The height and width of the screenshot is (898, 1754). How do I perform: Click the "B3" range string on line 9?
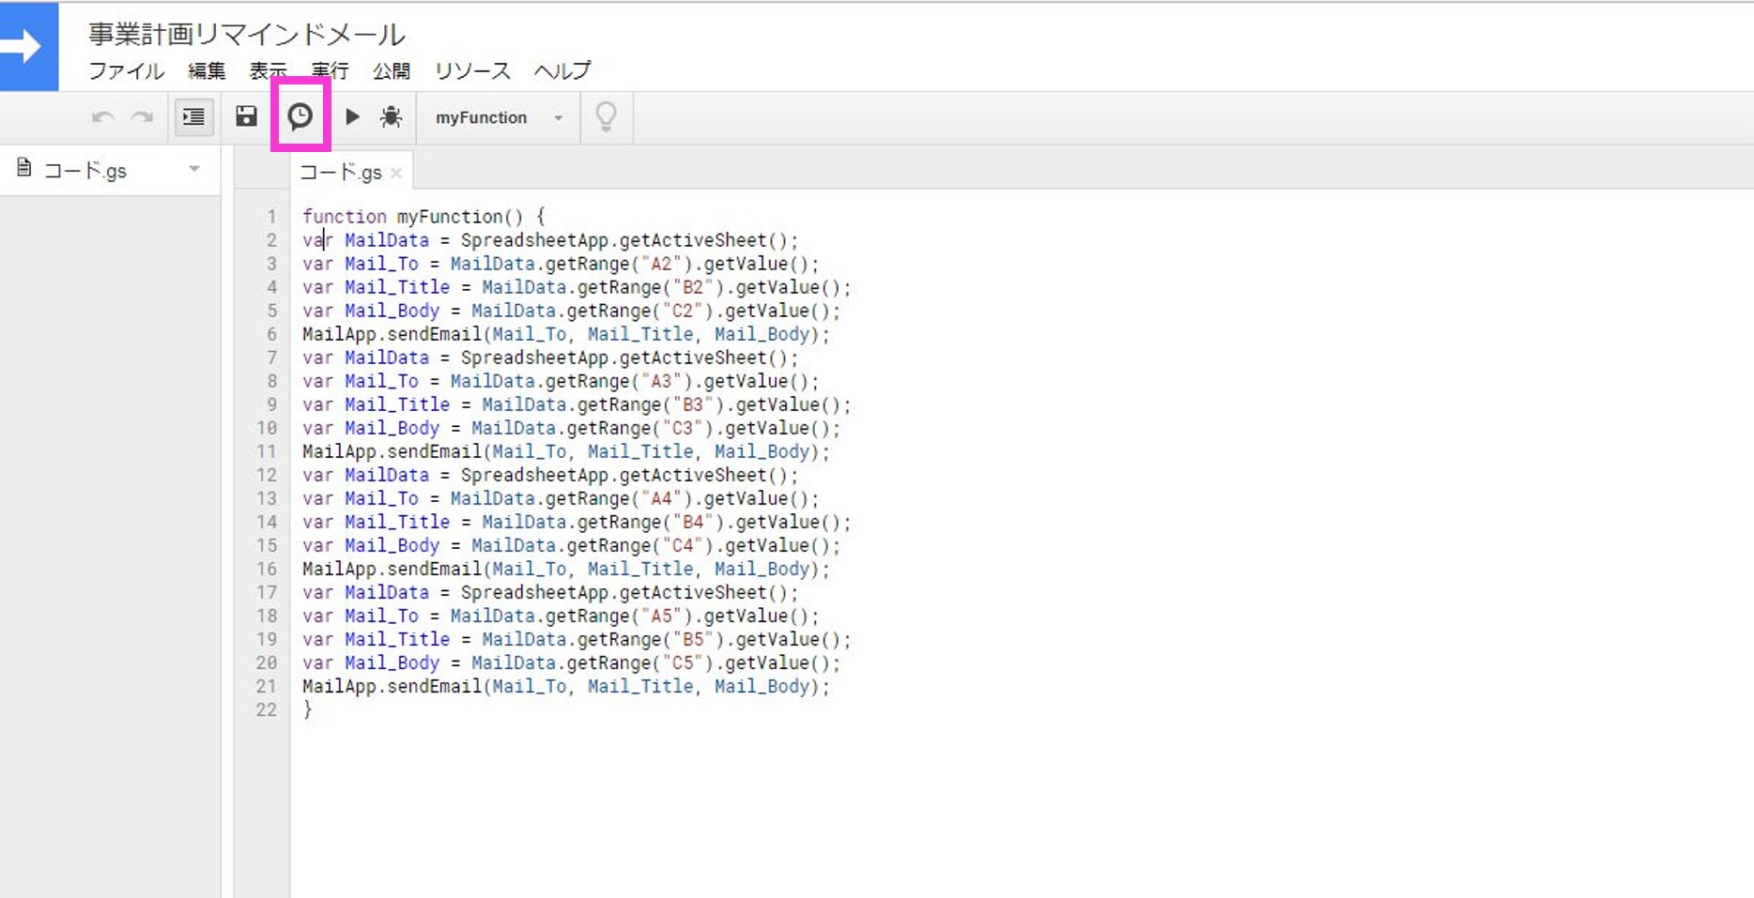click(694, 404)
